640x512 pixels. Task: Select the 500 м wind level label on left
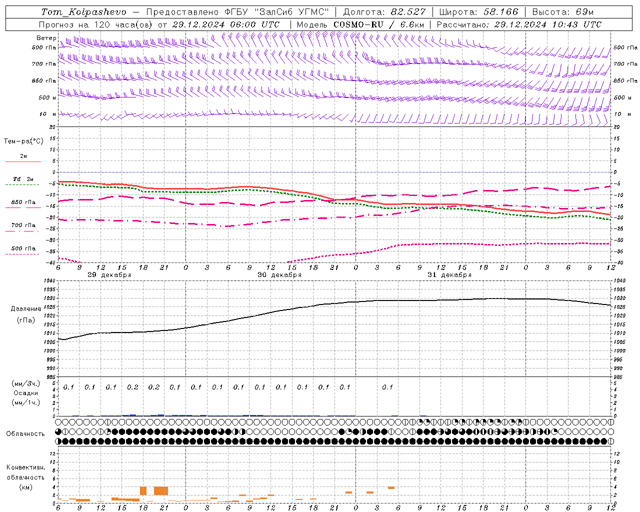click(47, 97)
